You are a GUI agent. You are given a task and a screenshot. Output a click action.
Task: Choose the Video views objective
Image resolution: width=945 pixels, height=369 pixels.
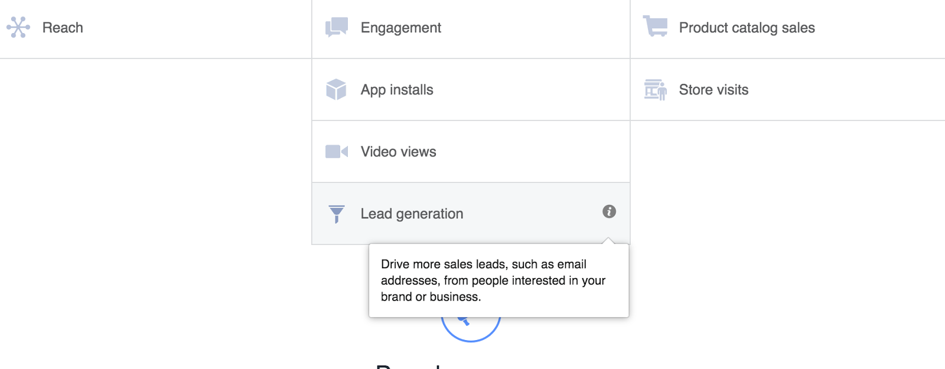[399, 152]
